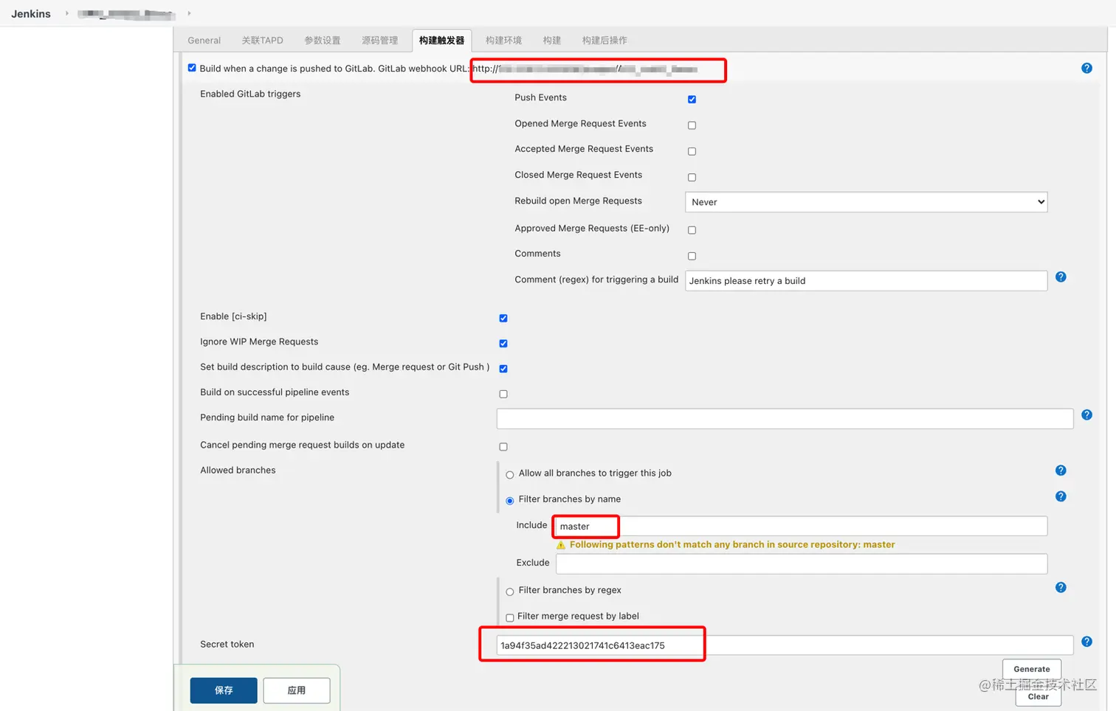This screenshot has width=1116, height=711.
Task: Show help for pending build name
Action: pos(1086,415)
